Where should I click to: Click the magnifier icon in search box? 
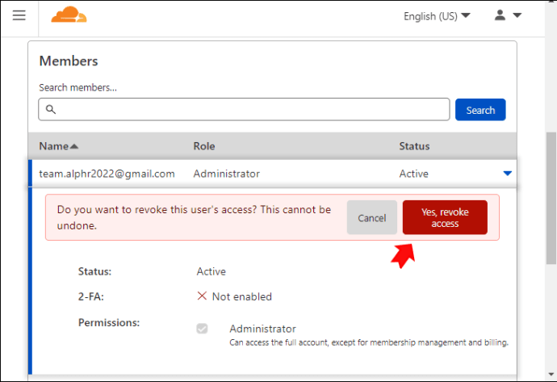coord(51,110)
